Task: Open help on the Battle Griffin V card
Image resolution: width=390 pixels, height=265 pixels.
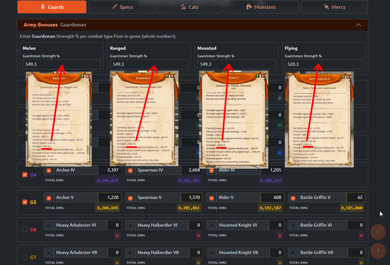Action: [343, 76]
